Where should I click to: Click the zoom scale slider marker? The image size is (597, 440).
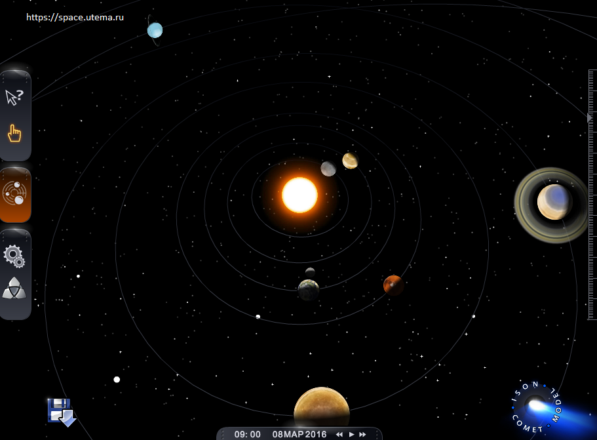click(x=589, y=117)
